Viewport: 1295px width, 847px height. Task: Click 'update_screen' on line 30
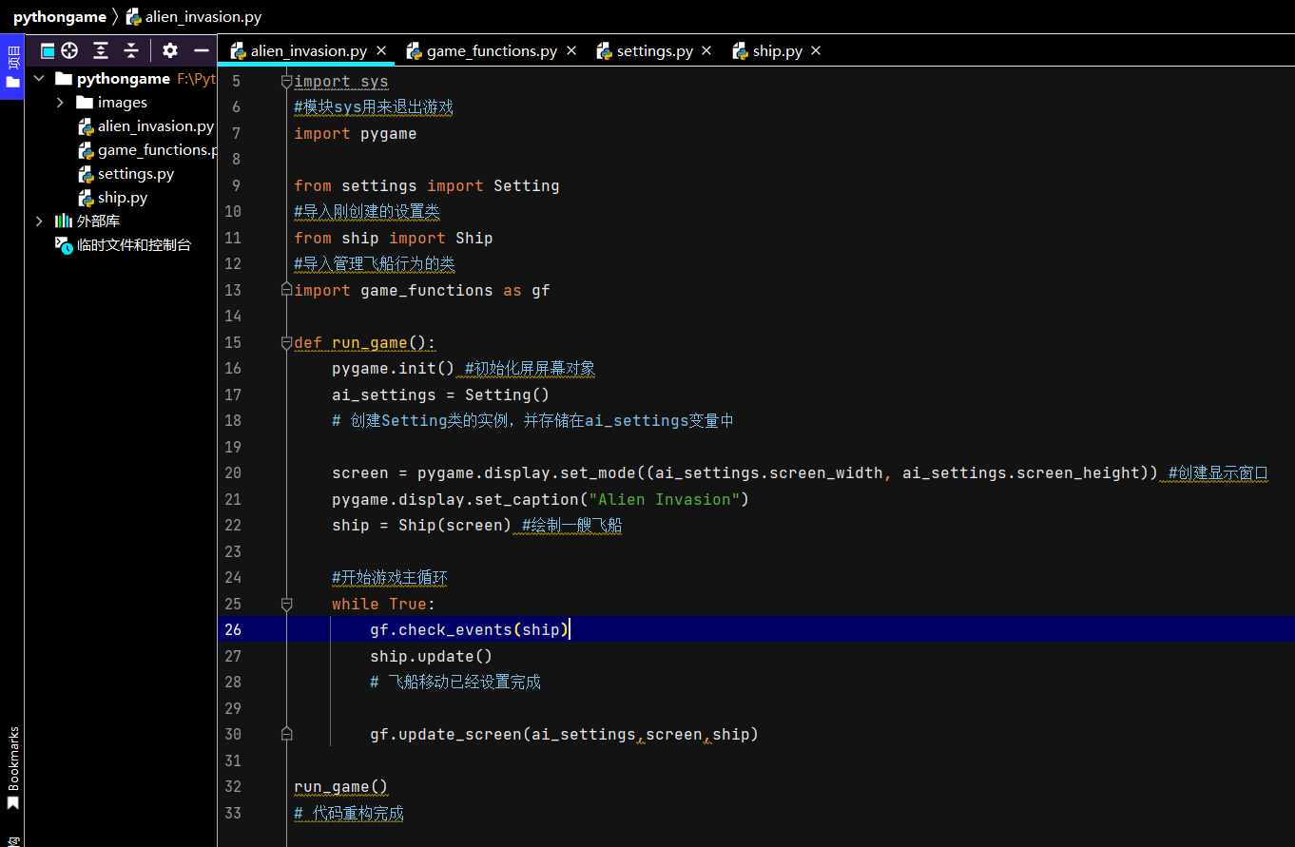[460, 734]
